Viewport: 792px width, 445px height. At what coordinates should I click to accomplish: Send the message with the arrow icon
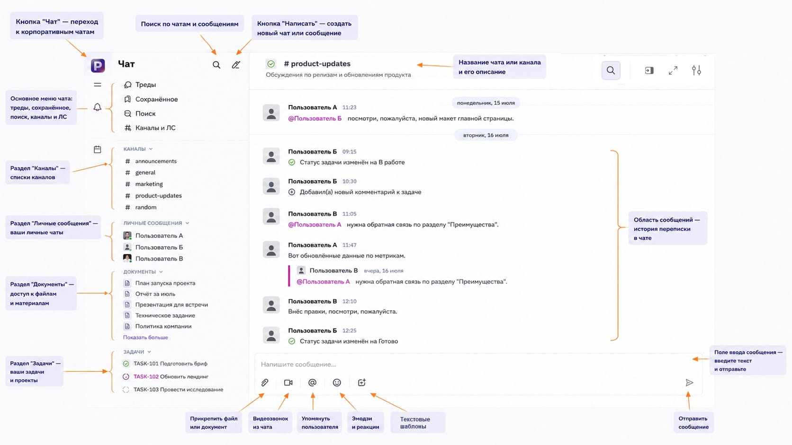(689, 383)
